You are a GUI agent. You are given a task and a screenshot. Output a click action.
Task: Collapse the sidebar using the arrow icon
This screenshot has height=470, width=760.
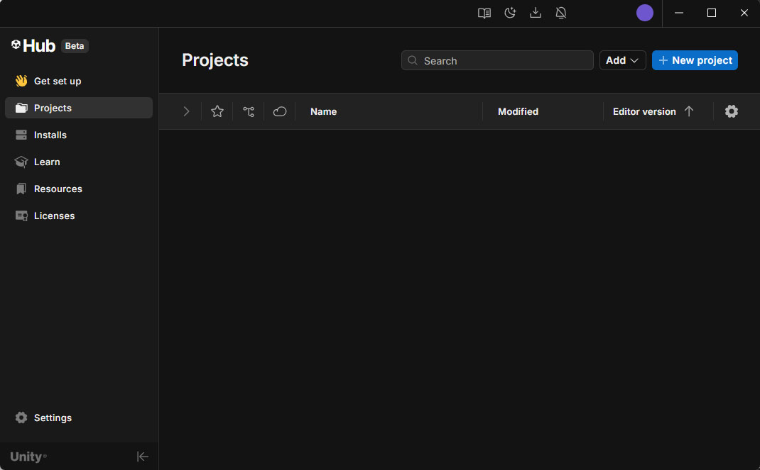(x=143, y=457)
